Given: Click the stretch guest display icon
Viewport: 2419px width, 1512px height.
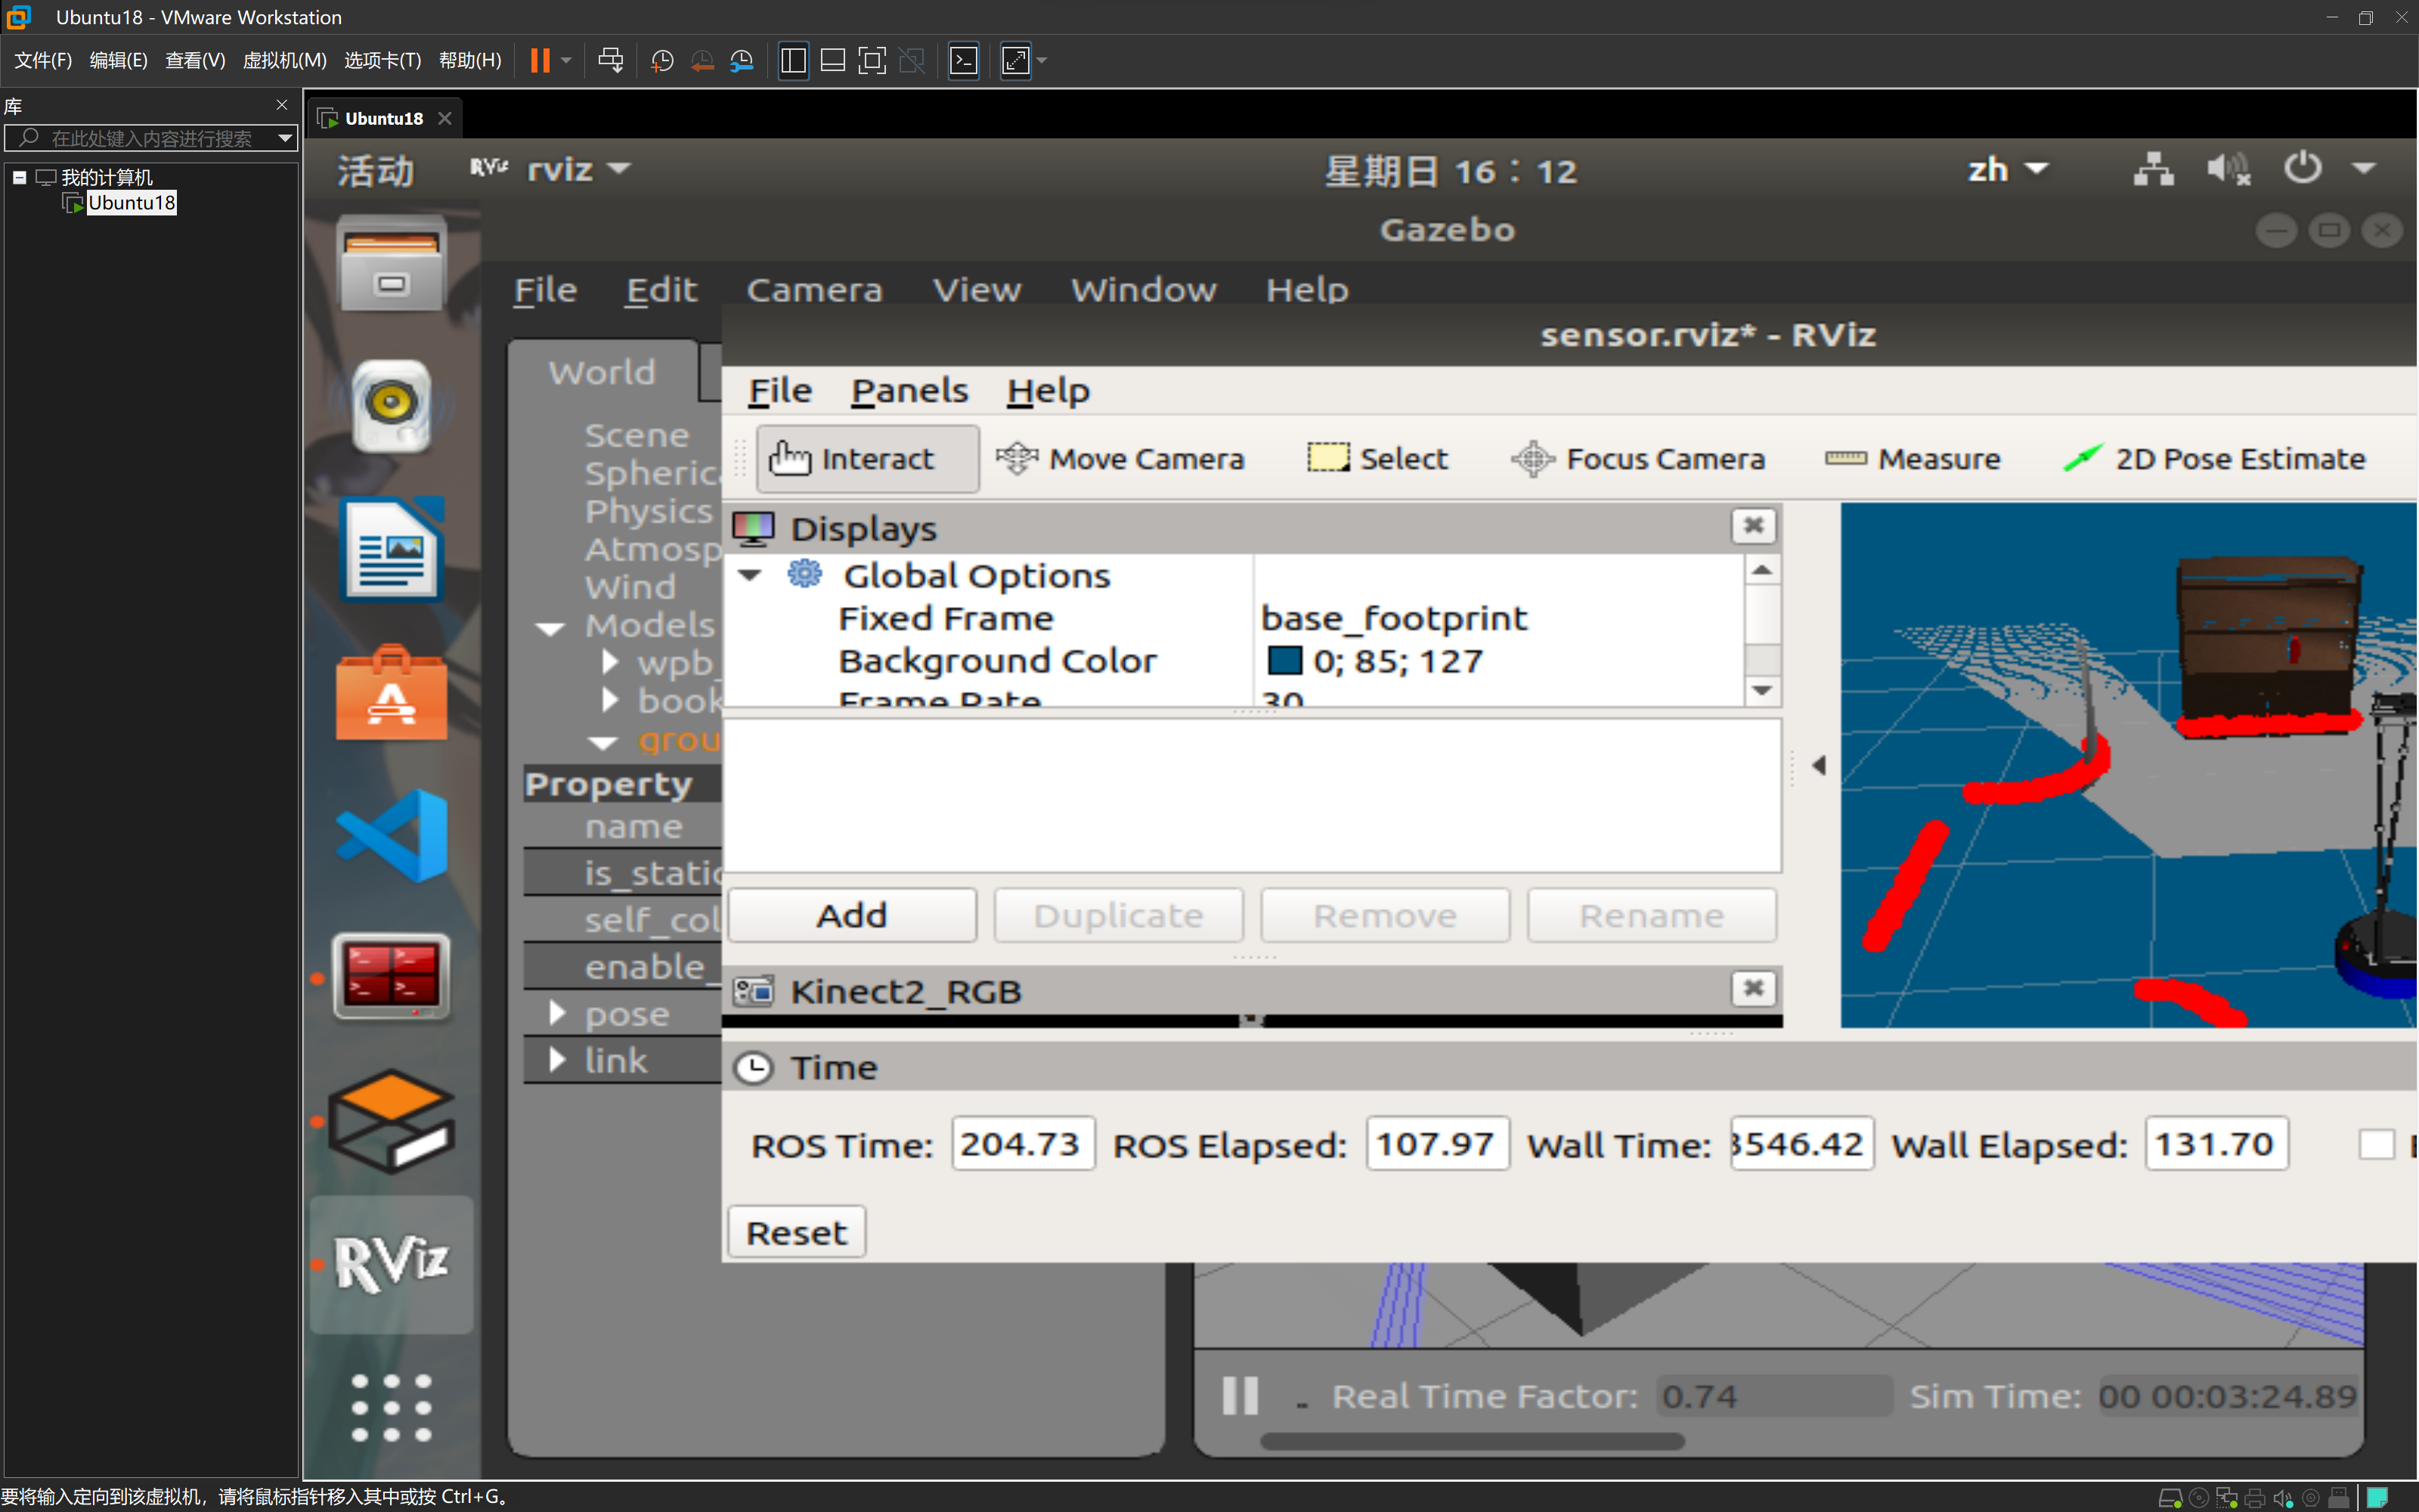Looking at the screenshot, I should (1015, 61).
